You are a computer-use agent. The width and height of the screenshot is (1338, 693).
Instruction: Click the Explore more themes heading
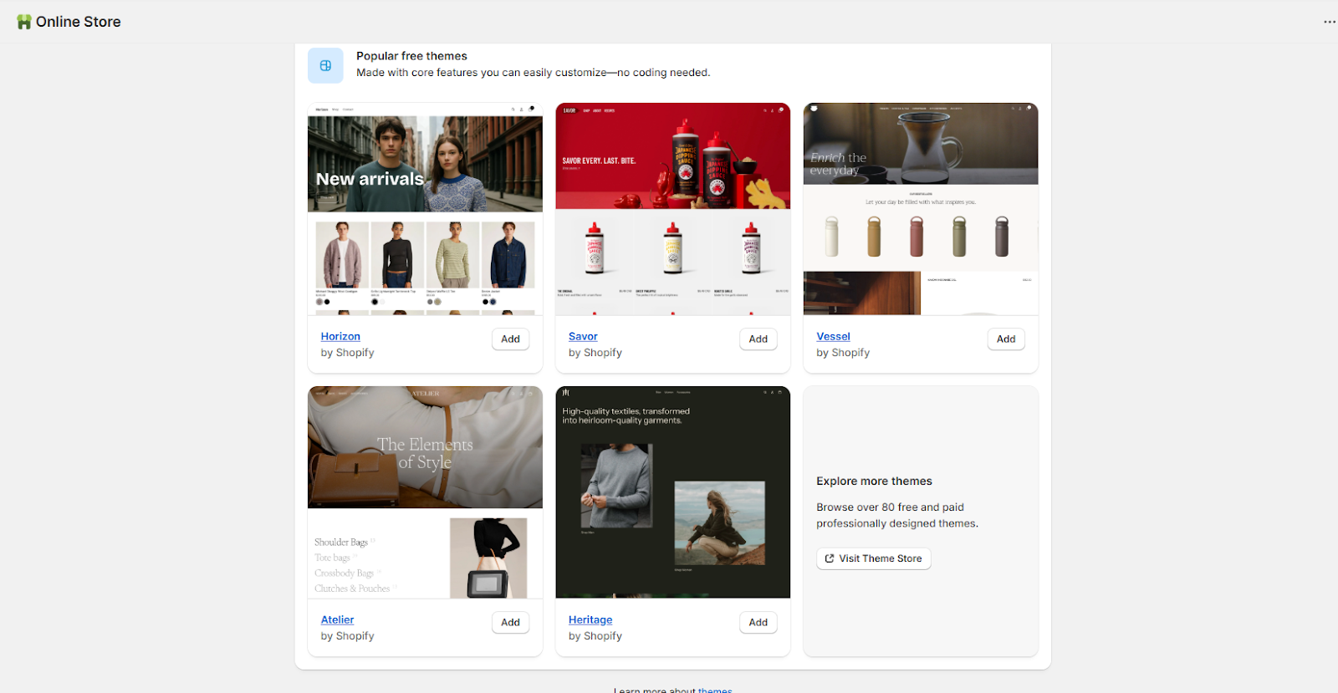click(x=874, y=481)
